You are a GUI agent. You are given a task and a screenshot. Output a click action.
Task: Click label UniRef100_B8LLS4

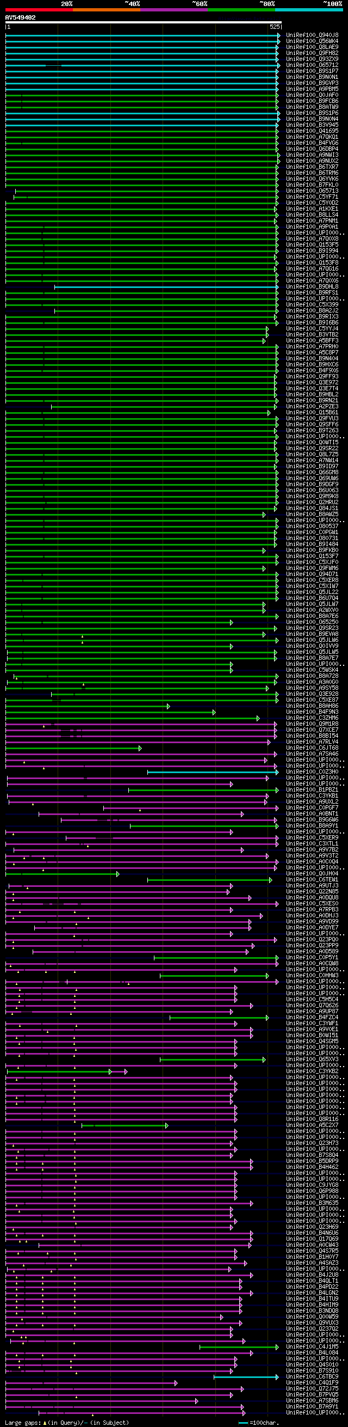pyautogui.click(x=312, y=215)
